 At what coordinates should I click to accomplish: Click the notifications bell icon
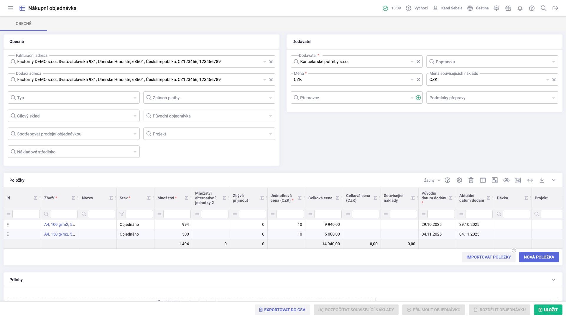coord(520,8)
